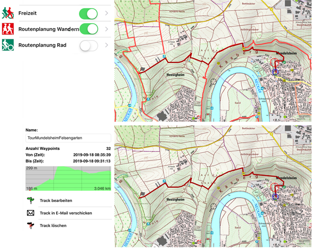Select the Track bearbeiten menu entry
This screenshot has height=248, width=313.
(x=56, y=200)
